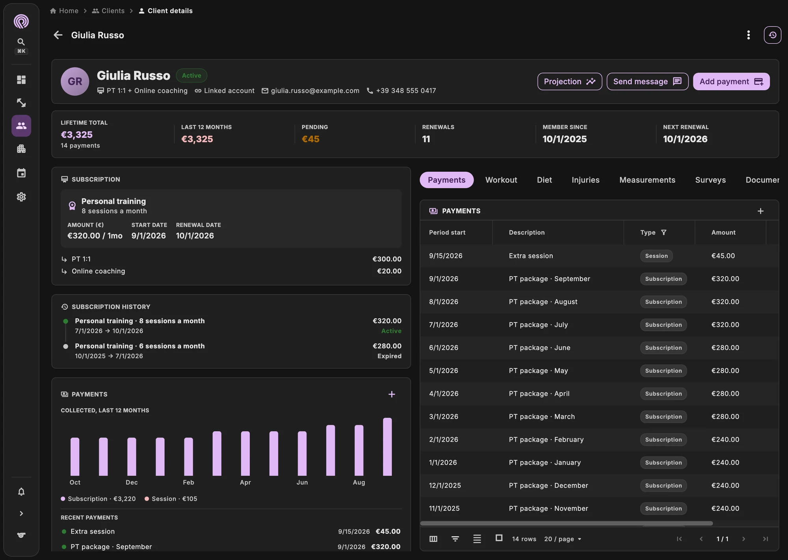Click the app logo at top of sidebar

pyautogui.click(x=21, y=21)
